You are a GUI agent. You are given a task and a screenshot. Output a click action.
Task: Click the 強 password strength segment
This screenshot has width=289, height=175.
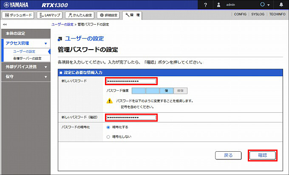click(167, 91)
